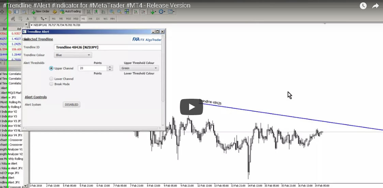The height and width of the screenshot is (188, 383).
Task: Click the video title text
Action: click(97, 5)
